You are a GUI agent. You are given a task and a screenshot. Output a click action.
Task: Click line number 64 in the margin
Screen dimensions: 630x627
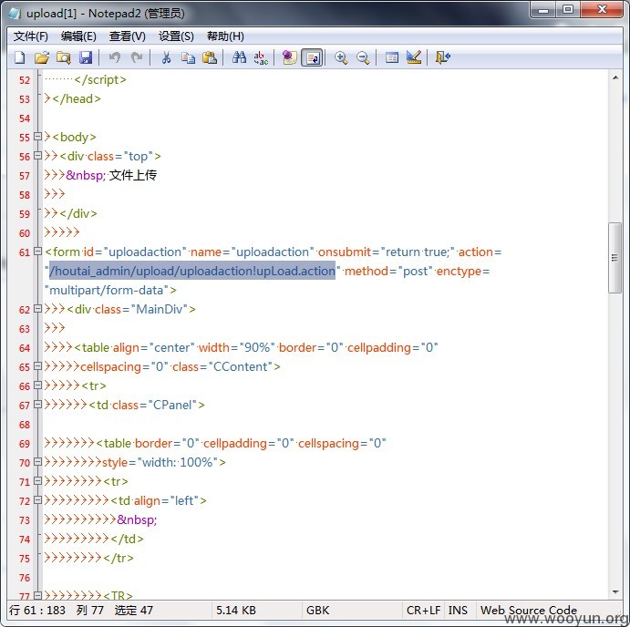tap(25, 348)
